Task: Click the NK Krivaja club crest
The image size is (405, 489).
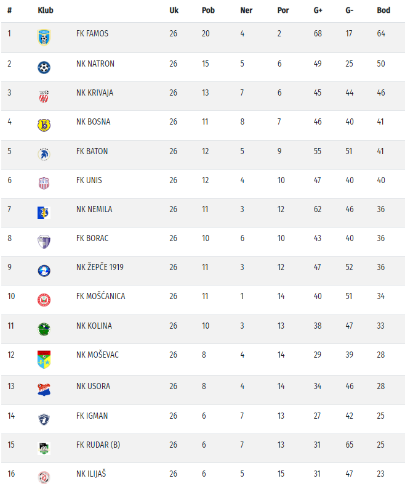Action: [x=44, y=96]
